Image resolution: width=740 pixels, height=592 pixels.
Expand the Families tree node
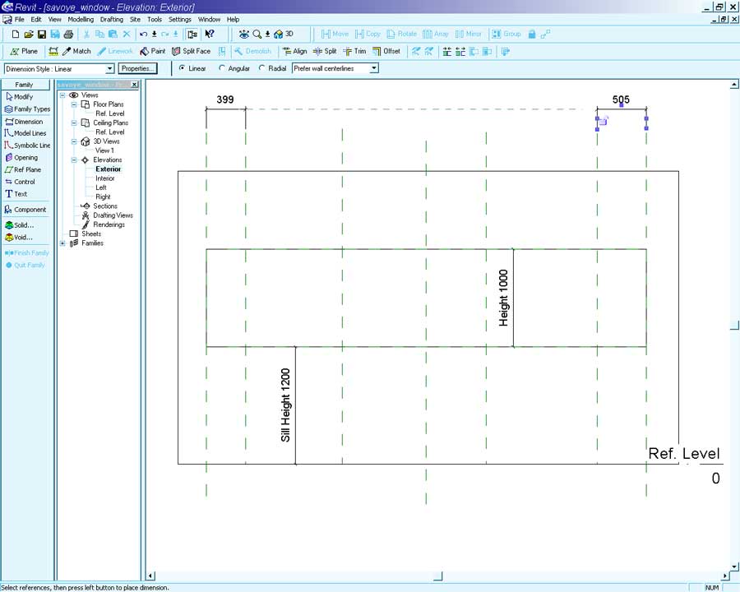62,243
